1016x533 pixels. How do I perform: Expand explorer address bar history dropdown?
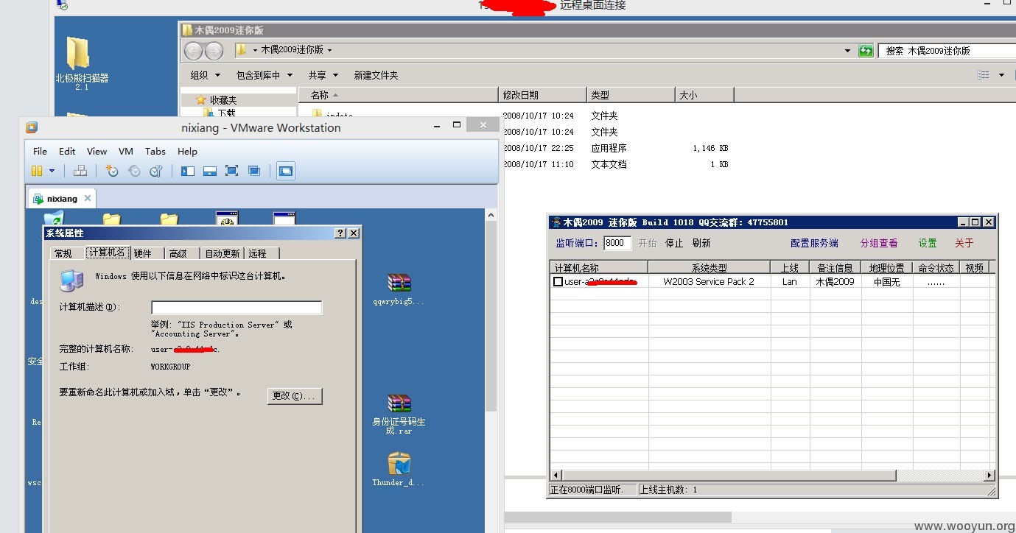847,51
